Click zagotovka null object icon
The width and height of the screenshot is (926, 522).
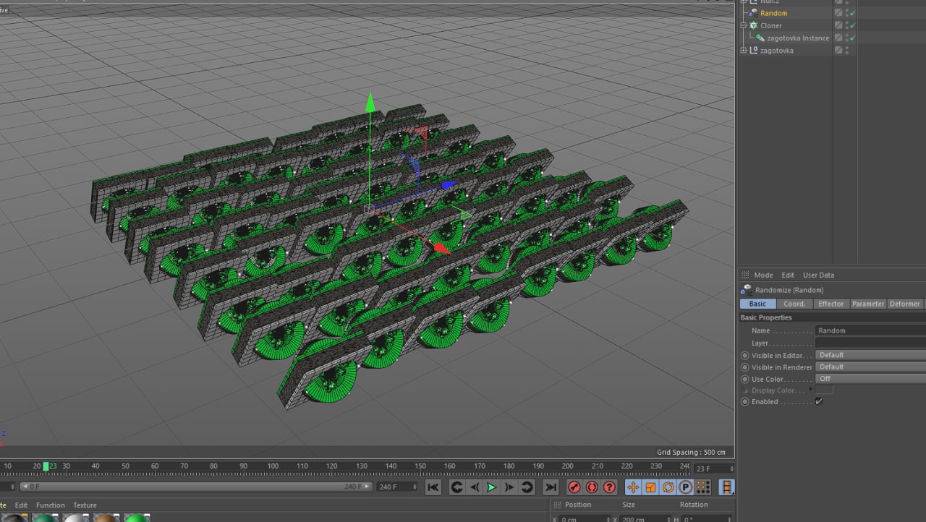coord(753,50)
